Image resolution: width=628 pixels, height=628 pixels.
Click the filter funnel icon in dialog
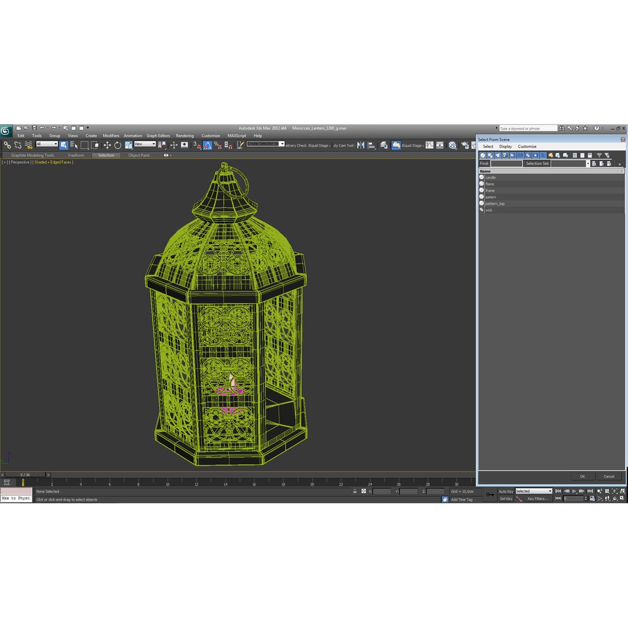coord(599,155)
